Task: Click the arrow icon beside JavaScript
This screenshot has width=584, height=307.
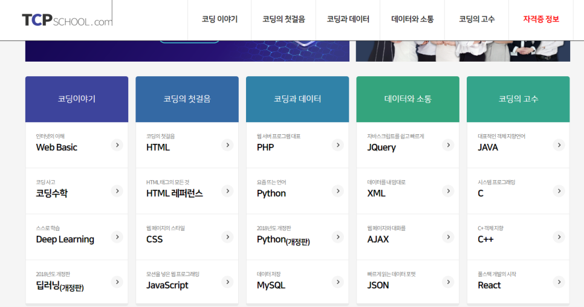Action: [227, 282]
